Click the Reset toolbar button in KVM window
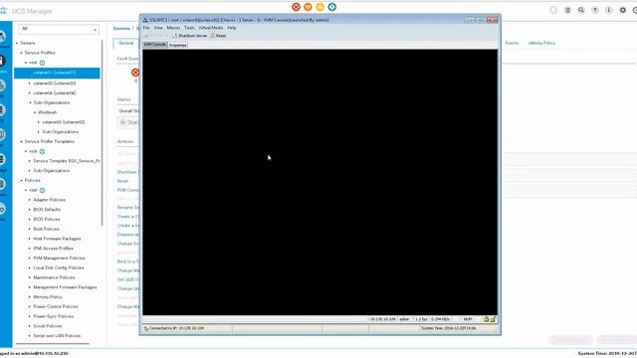Screen dimensions: 637x358 [x=218, y=36]
